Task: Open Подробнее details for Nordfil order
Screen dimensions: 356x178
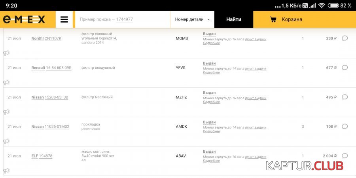Action: (x=211, y=43)
